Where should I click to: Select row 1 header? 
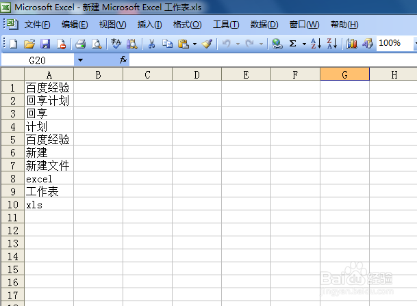pos(13,87)
